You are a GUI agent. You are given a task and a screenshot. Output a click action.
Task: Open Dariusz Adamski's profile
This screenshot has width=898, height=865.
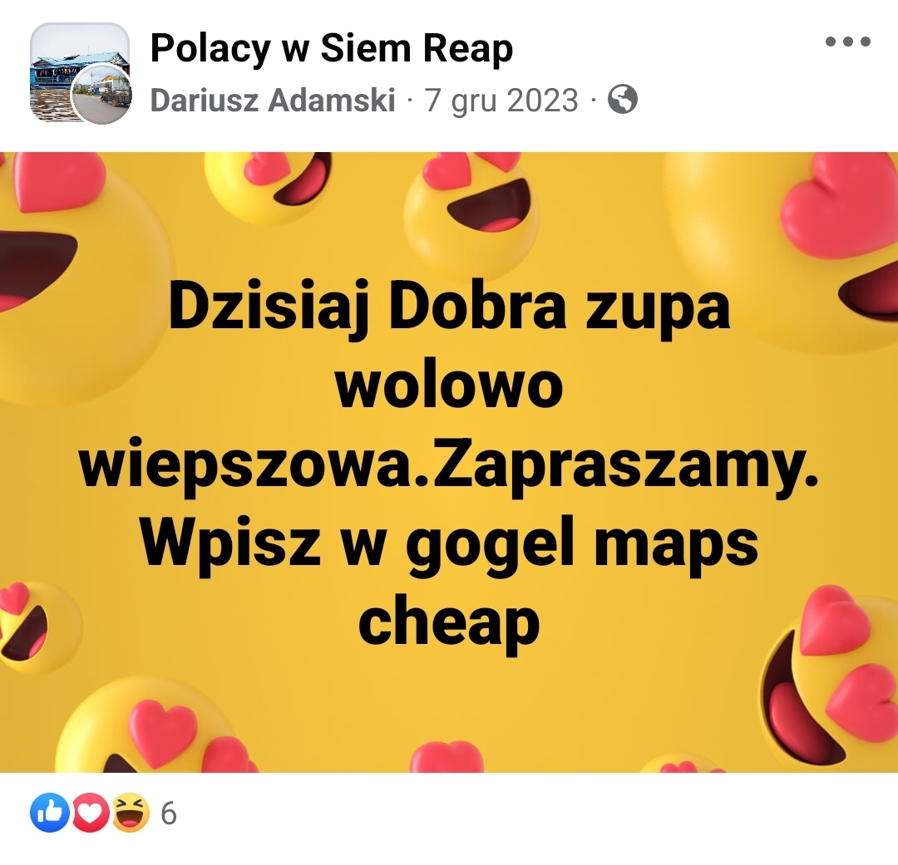click(x=273, y=101)
